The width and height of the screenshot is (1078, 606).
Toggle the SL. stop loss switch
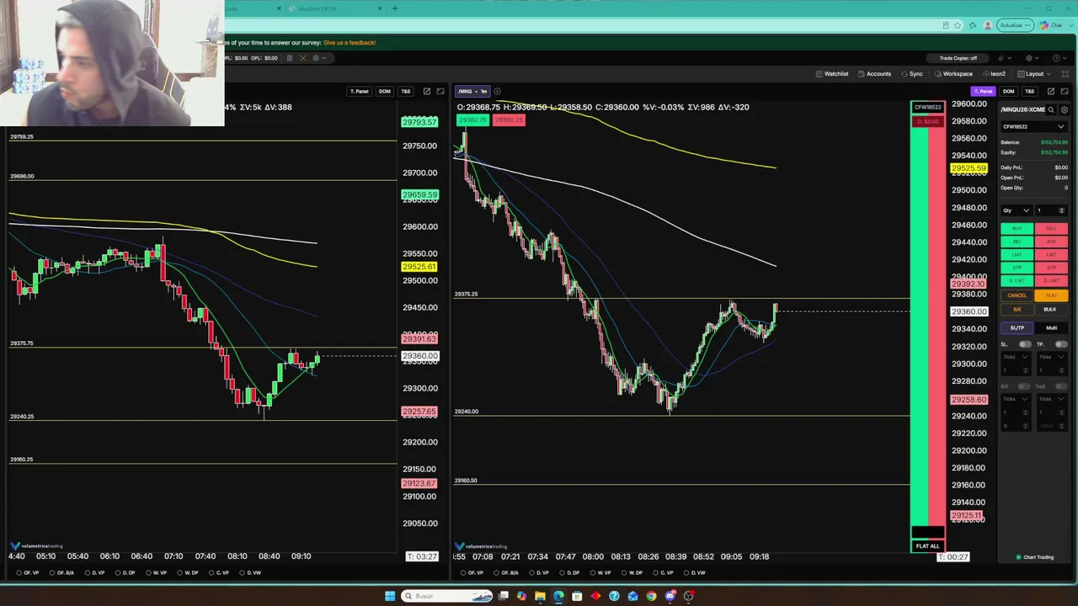coord(1025,344)
